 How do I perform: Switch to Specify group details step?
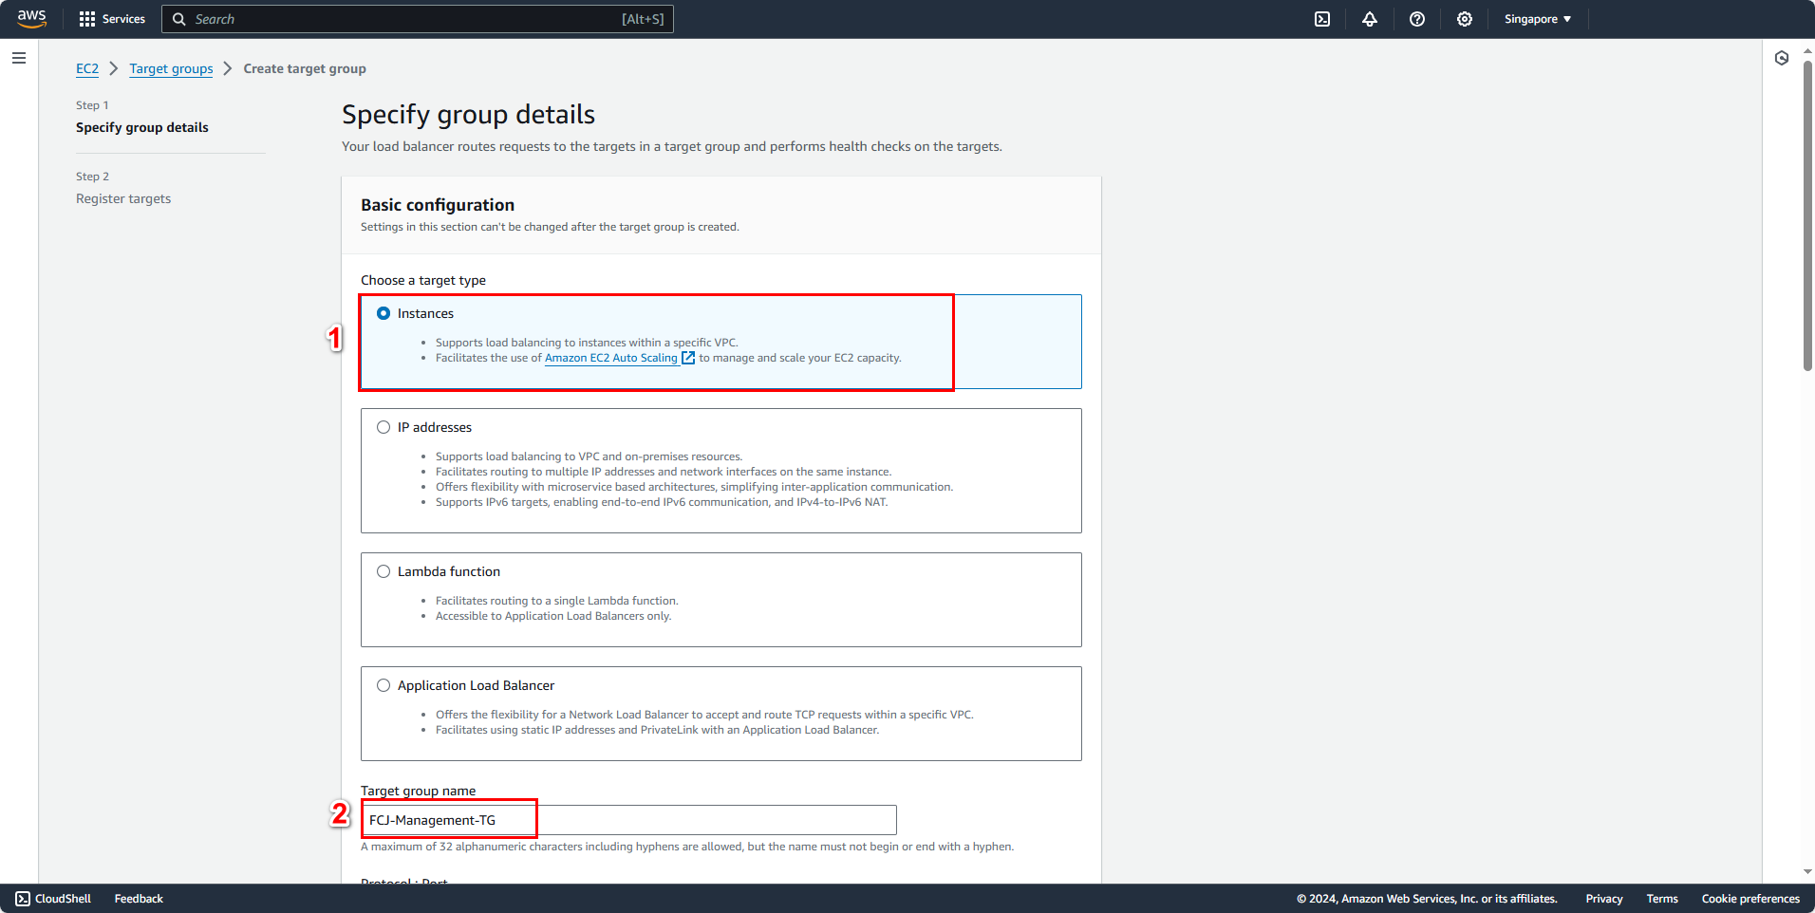[x=142, y=127]
